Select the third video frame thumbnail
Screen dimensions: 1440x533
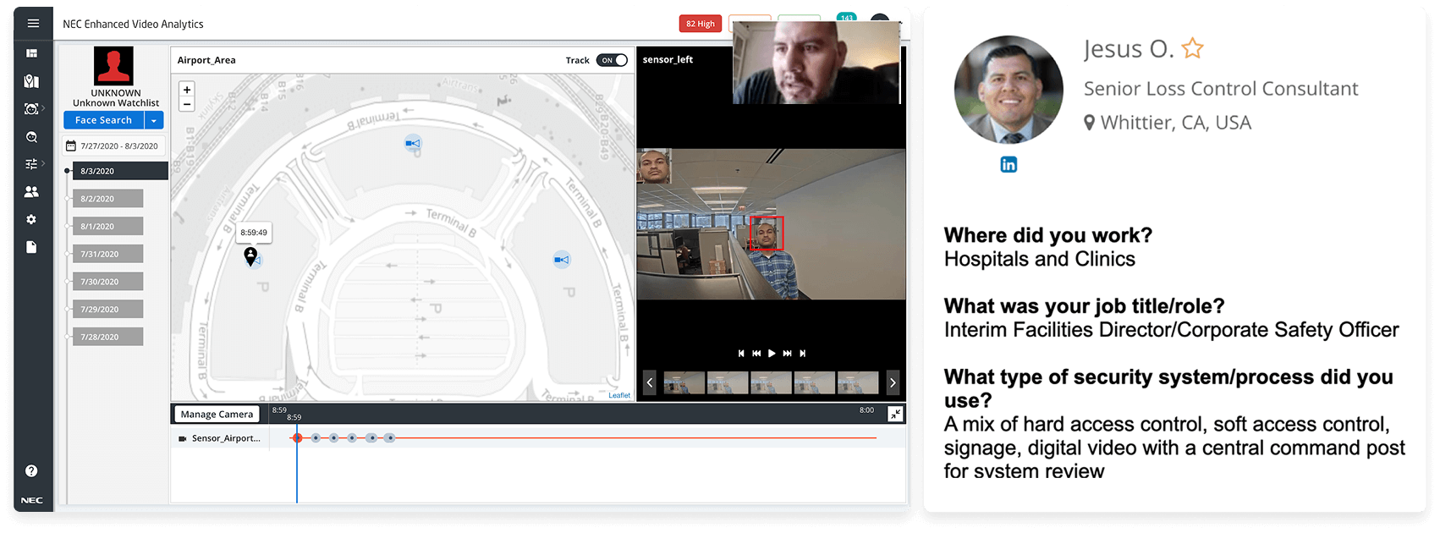(771, 382)
